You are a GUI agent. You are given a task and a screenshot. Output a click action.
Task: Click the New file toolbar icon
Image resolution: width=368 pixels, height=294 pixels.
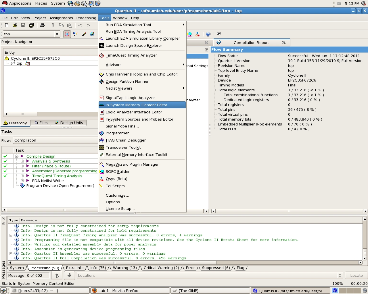click(7, 25)
